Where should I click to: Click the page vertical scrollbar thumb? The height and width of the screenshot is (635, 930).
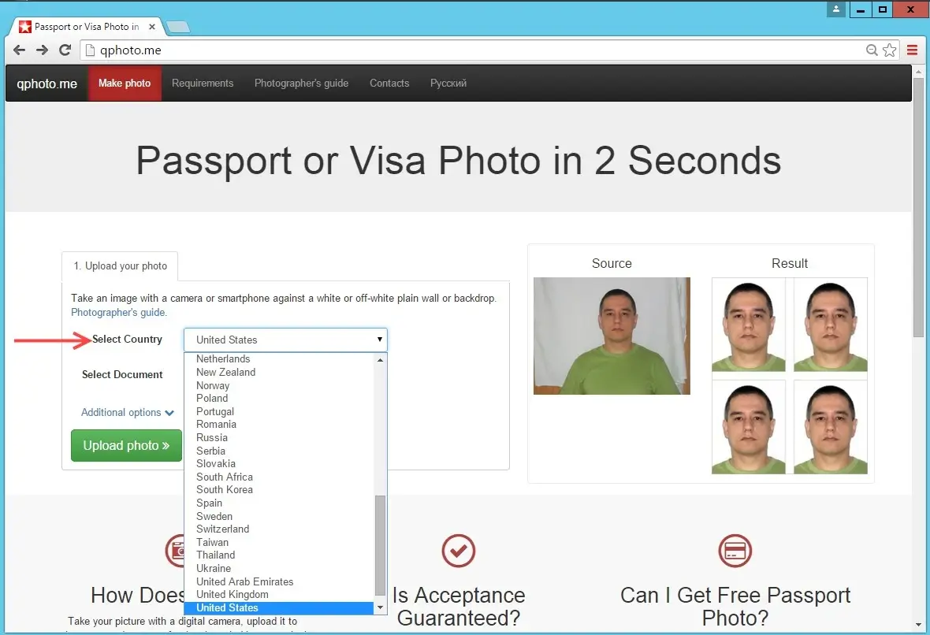click(x=918, y=207)
